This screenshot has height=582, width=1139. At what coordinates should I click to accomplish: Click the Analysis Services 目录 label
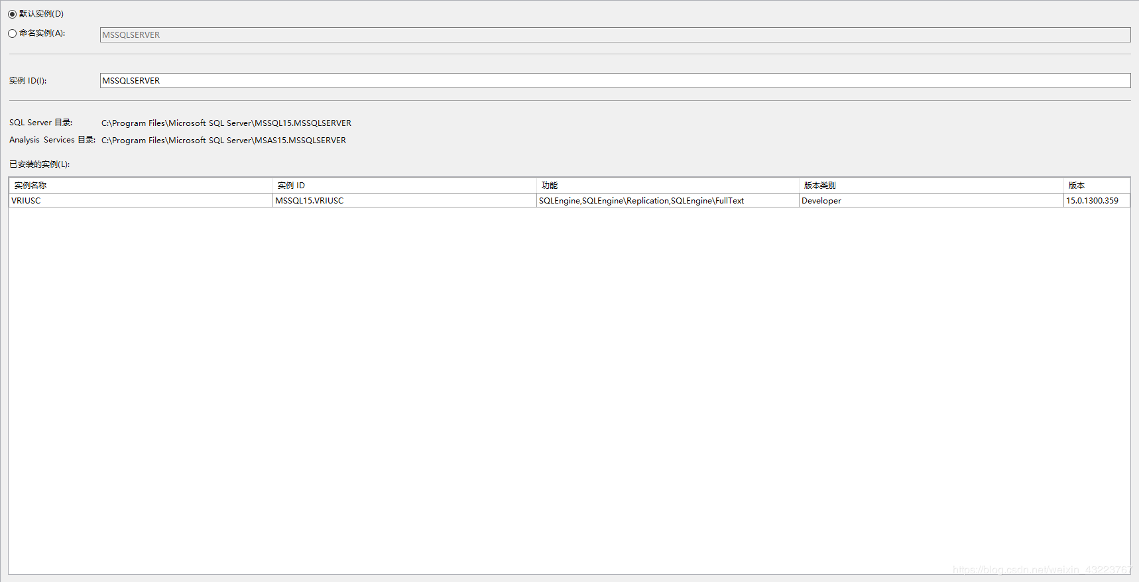[x=52, y=140]
